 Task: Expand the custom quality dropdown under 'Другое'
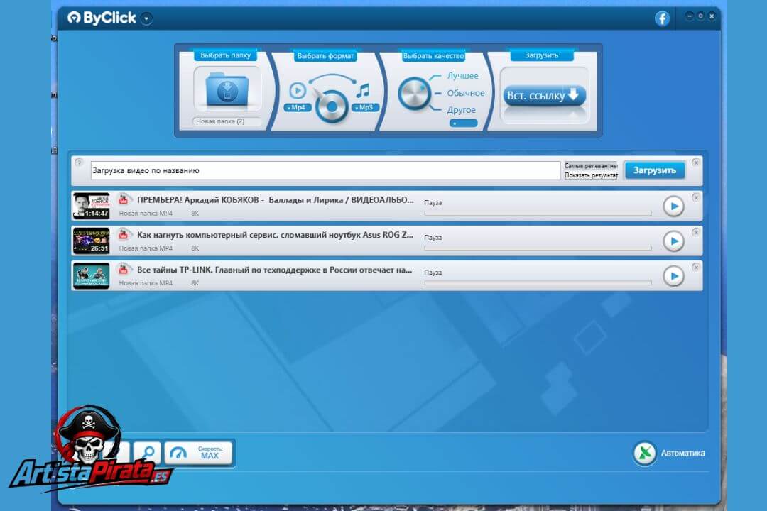point(463,123)
